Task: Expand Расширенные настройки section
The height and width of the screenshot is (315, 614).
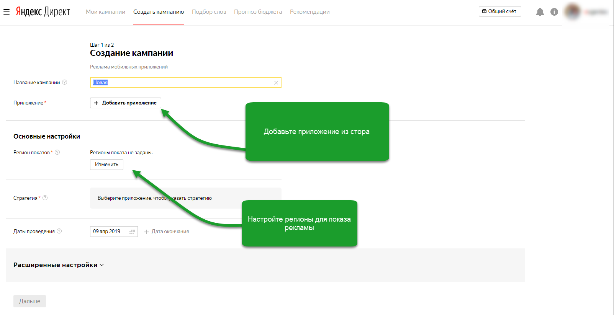Action: [59, 265]
